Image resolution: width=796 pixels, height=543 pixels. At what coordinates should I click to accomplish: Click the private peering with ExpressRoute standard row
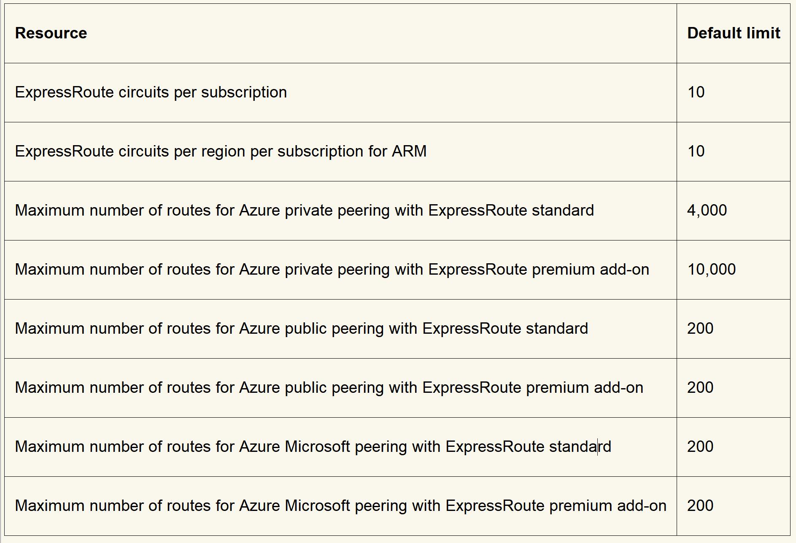[304, 211]
